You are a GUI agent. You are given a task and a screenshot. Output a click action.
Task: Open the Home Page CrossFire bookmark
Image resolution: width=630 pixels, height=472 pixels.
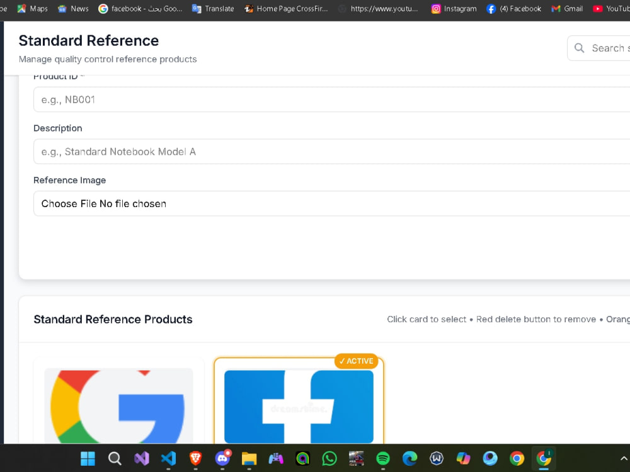tap(286, 8)
